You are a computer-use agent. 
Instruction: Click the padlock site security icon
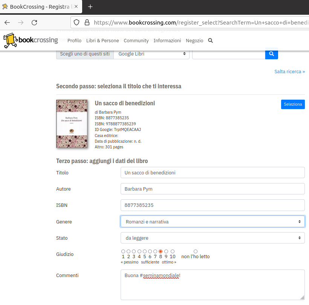[87, 22]
